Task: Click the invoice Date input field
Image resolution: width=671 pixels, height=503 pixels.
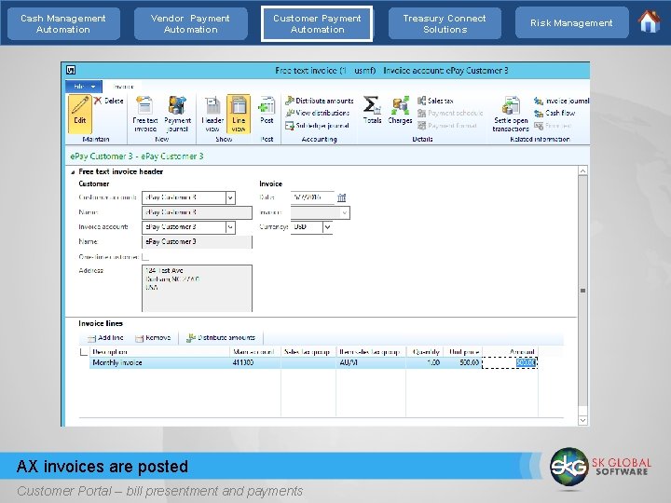Action: point(313,197)
